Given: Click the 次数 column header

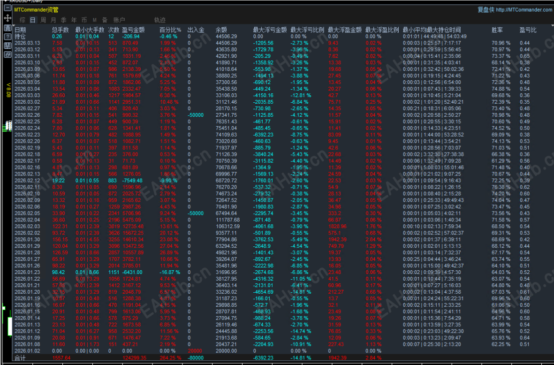Looking at the screenshot, I should click(114, 30).
